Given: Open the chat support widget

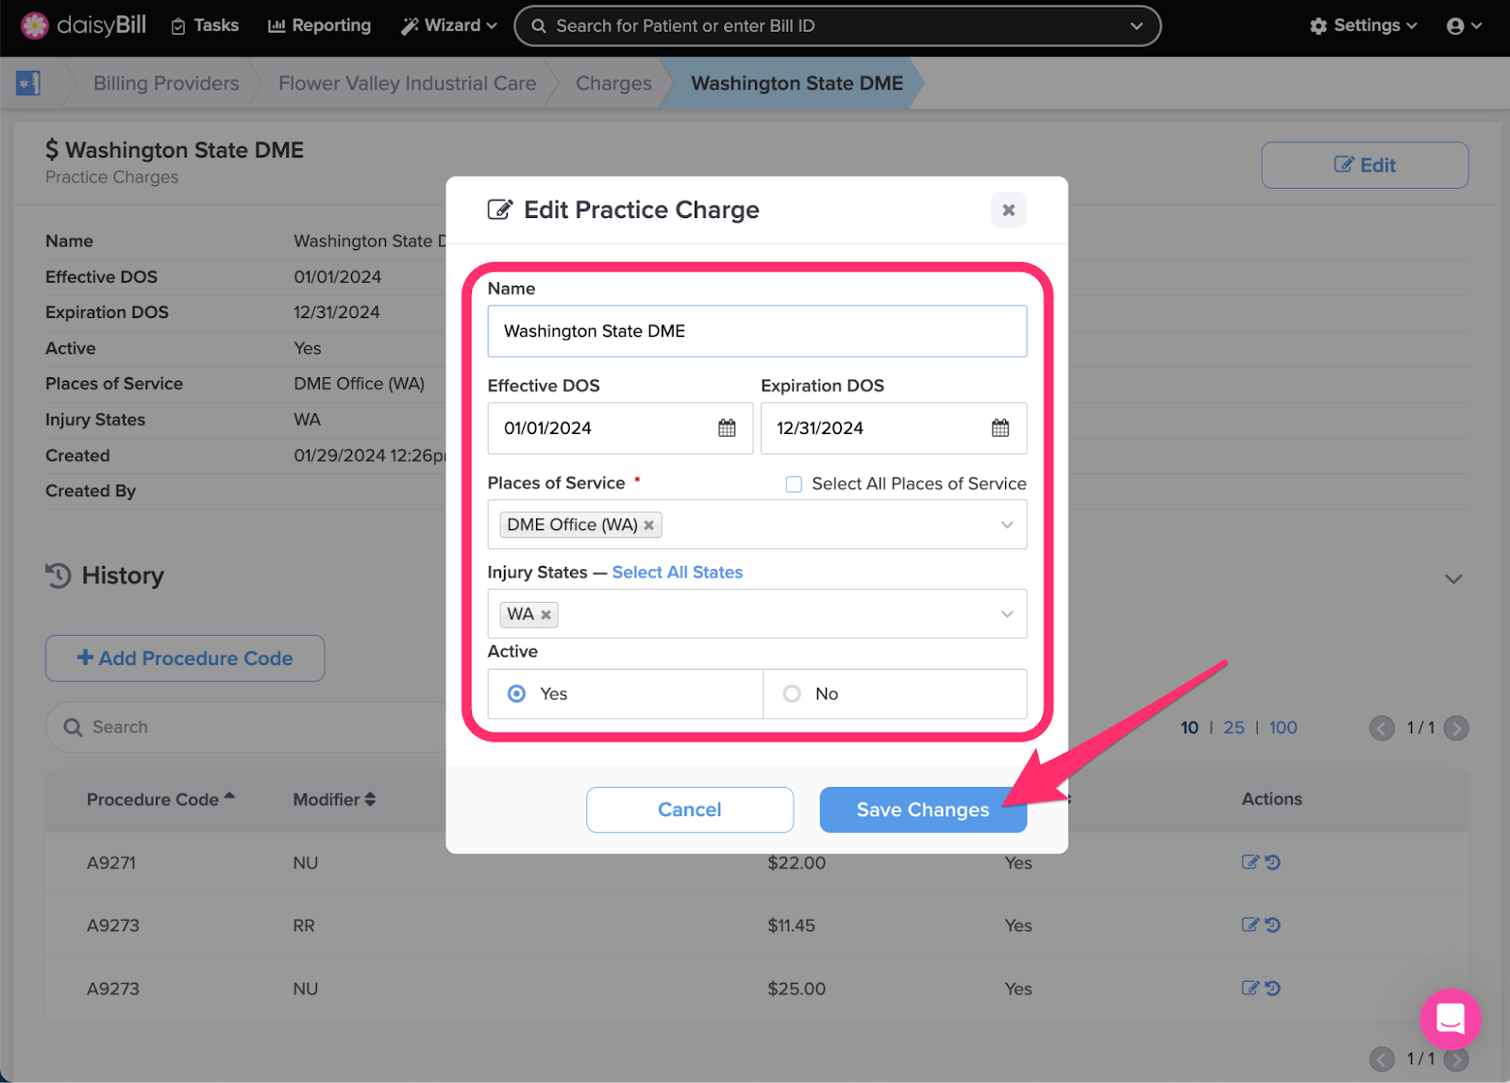Looking at the screenshot, I should [1451, 1019].
